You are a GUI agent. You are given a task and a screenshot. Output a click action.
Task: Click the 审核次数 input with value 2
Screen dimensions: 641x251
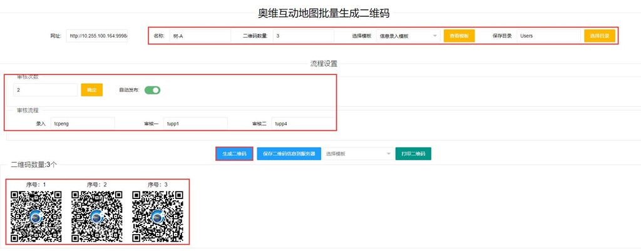tap(45, 90)
